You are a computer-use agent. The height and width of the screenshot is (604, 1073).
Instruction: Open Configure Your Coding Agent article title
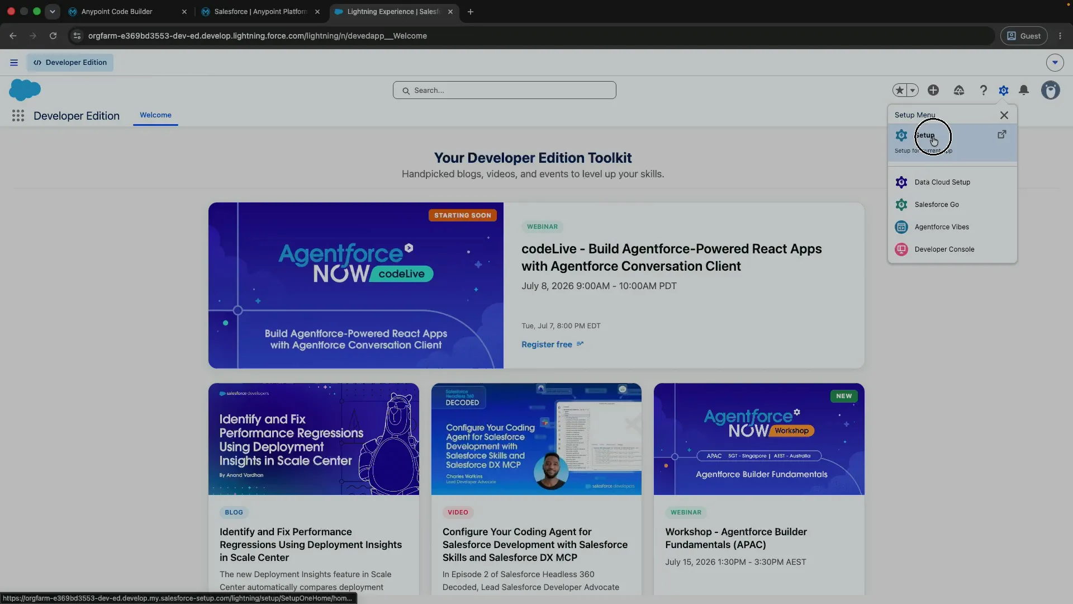click(535, 545)
